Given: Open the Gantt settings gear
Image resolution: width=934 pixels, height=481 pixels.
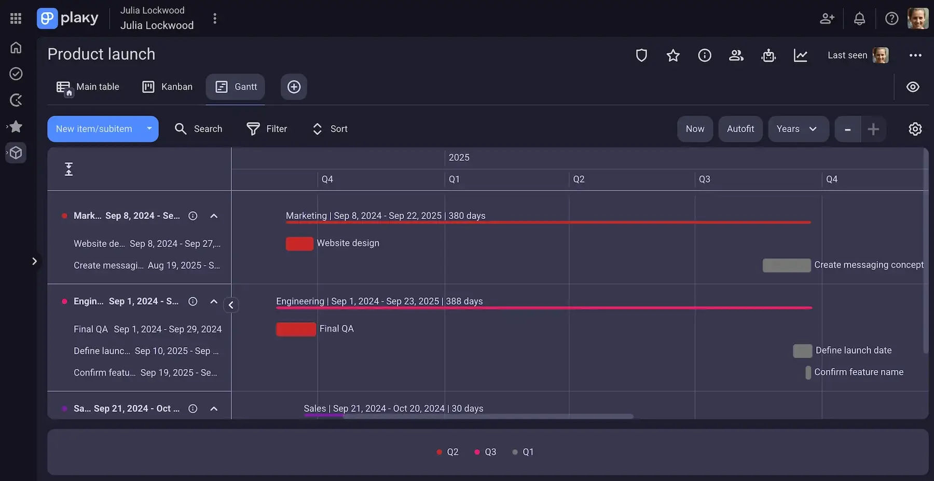Looking at the screenshot, I should (x=915, y=129).
